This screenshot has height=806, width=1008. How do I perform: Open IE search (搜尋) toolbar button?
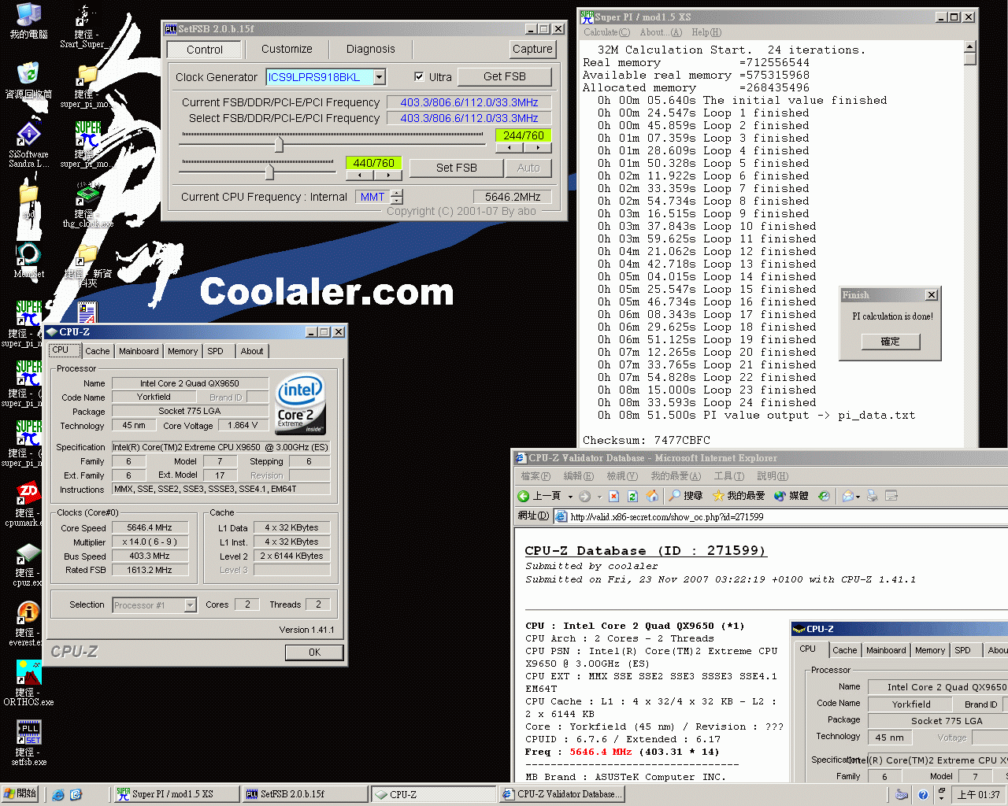(686, 496)
